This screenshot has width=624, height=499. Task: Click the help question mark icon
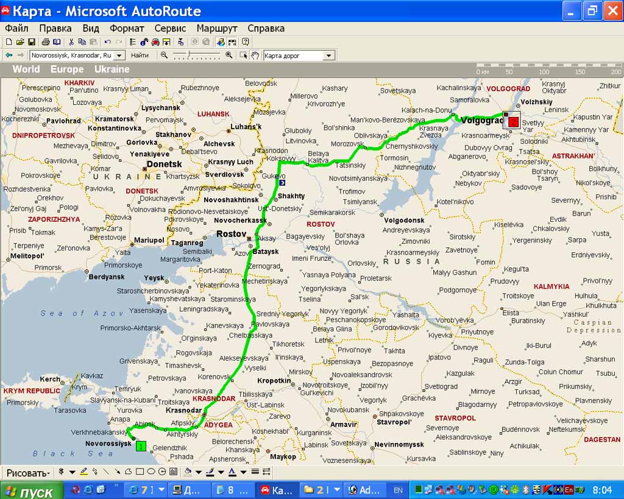point(245,42)
